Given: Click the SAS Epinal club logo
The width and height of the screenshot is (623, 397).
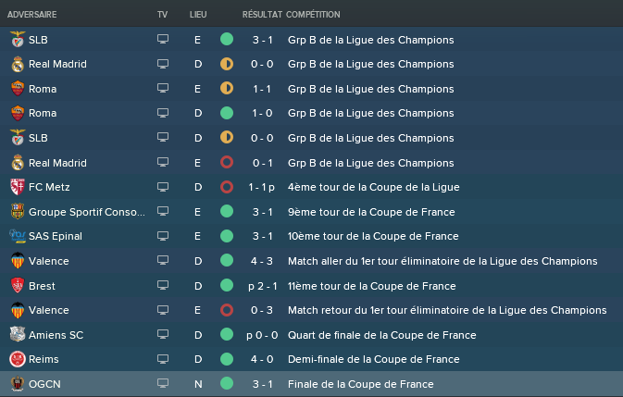Looking at the screenshot, I should click(18, 236).
